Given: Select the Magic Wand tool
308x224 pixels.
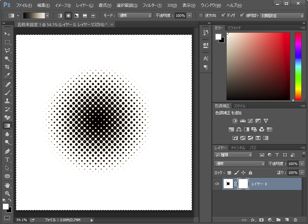Looking at the screenshot, I should (7, 59).
